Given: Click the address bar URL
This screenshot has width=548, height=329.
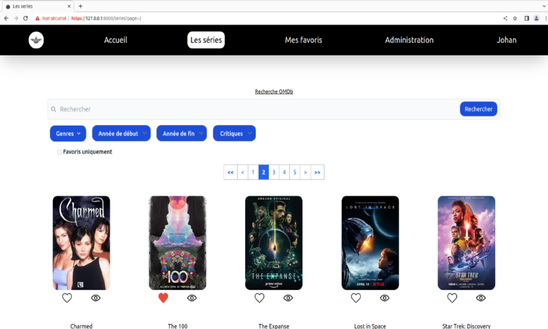Looking at the screenshot, I should (106, 18).
